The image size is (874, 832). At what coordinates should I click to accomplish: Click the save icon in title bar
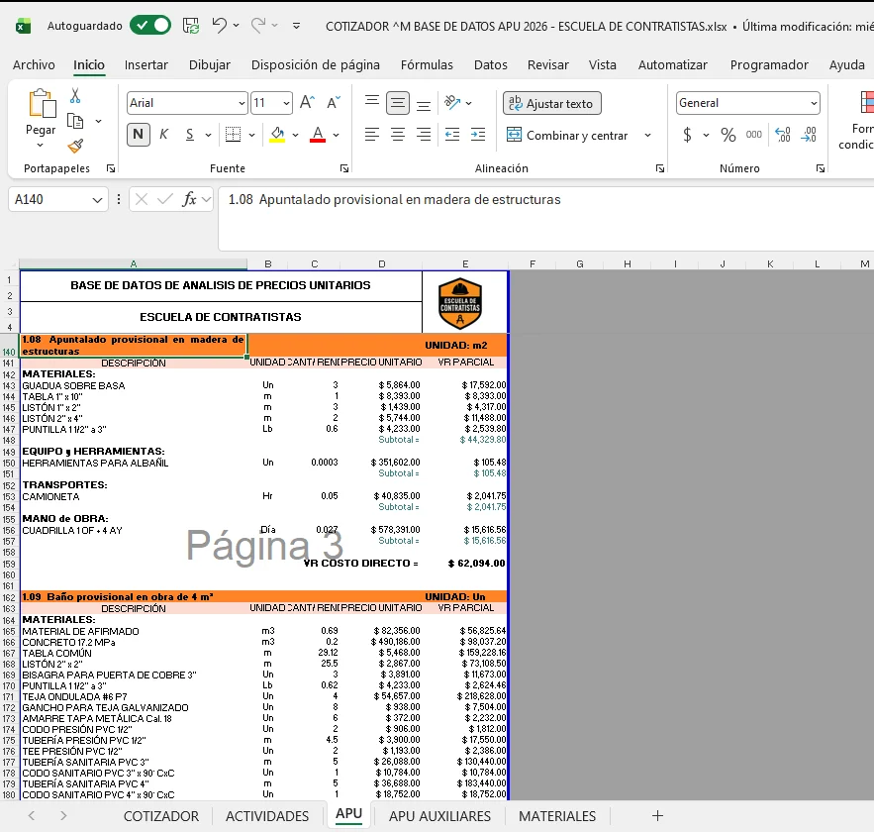(191, 26)
